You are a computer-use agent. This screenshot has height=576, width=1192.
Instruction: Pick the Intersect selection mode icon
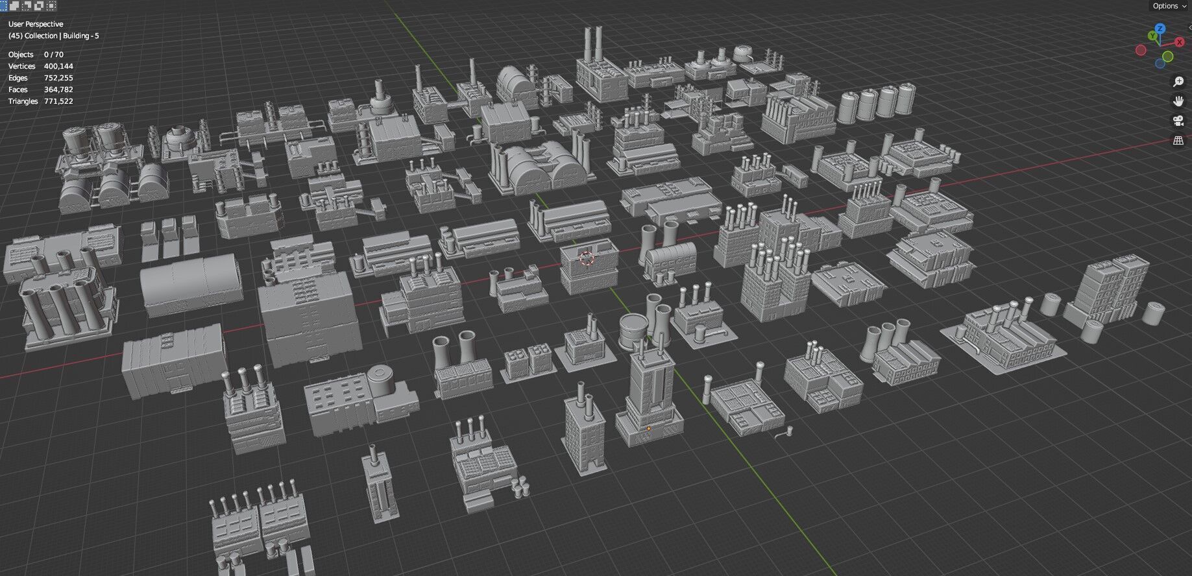51,6
